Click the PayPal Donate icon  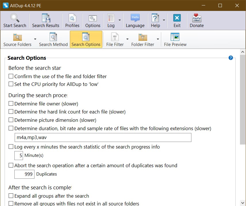point(197,18)
